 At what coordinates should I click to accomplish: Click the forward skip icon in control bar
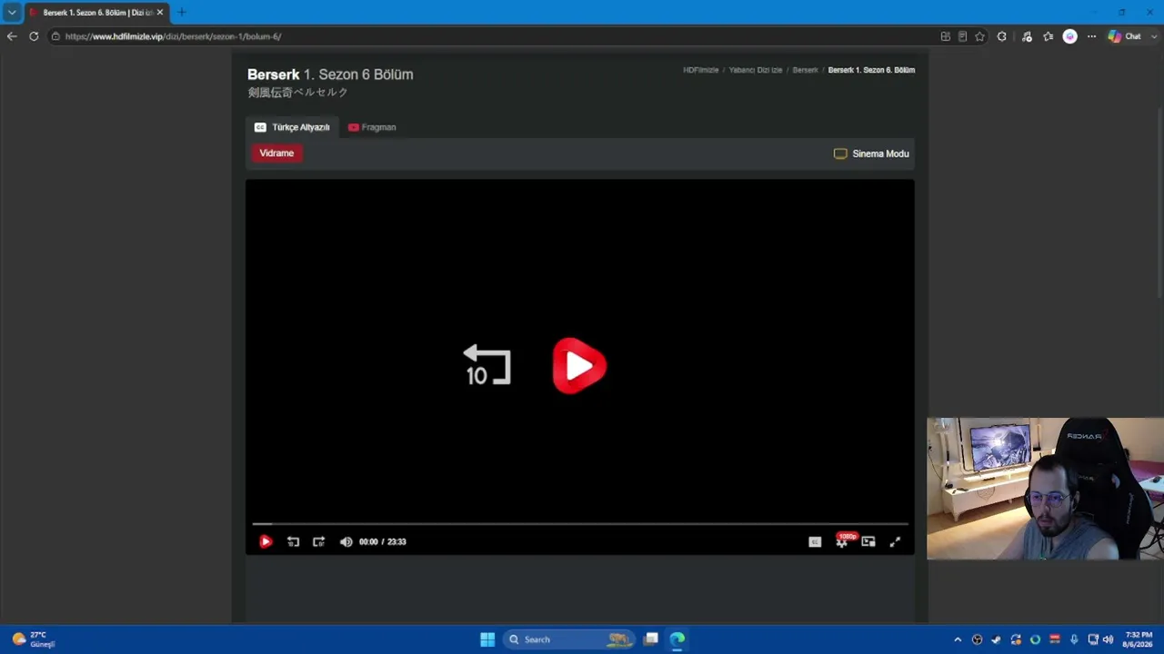click(x=318, y=541)
